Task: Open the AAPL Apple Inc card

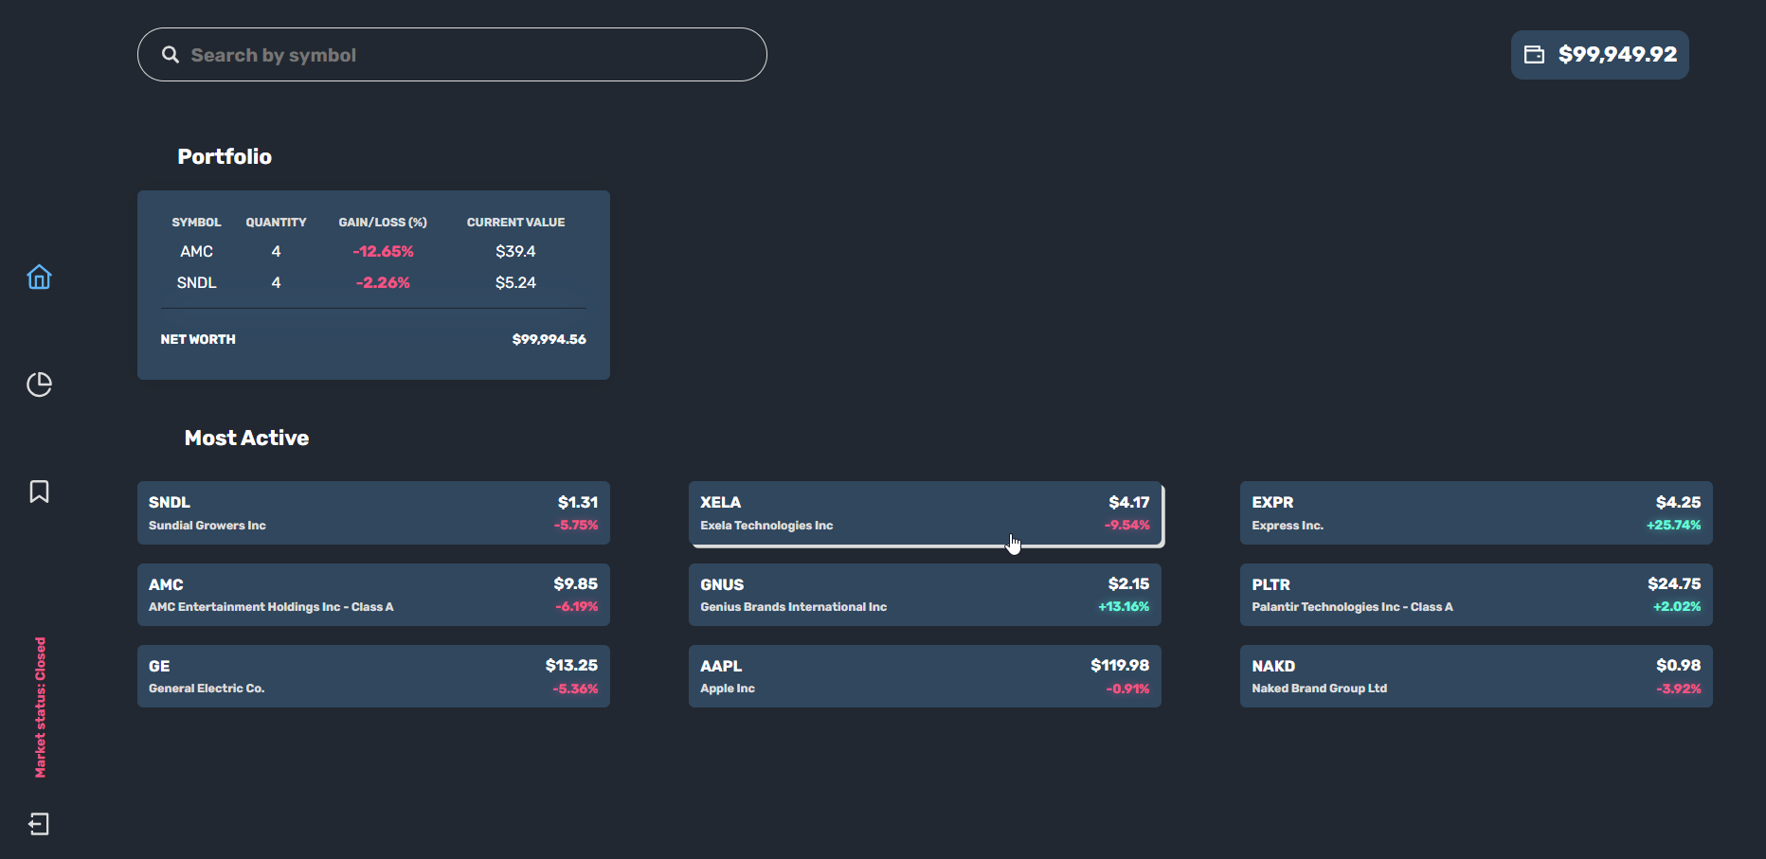Action: [x=925, y=676]
